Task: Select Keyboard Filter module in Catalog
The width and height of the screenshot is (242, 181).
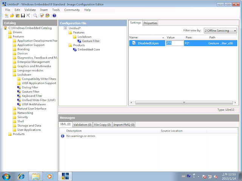Action: (32, 96)
